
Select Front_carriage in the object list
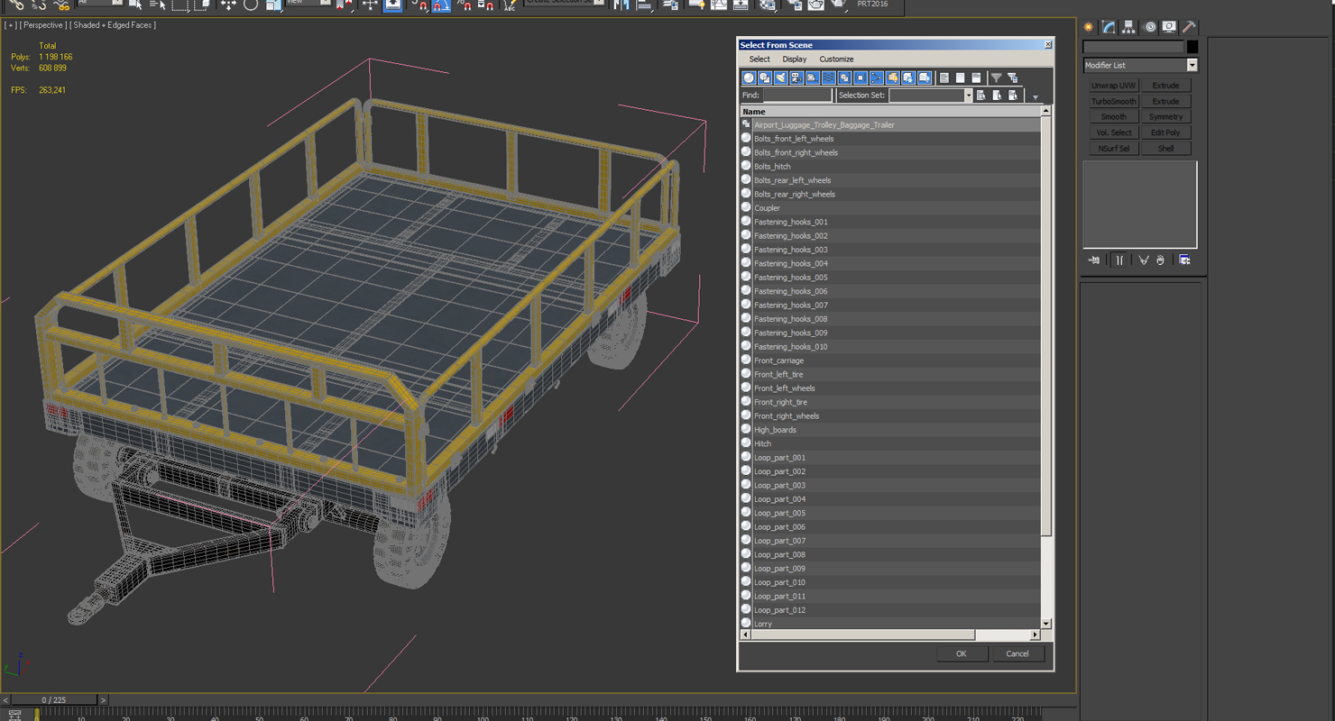pos(778,360)
